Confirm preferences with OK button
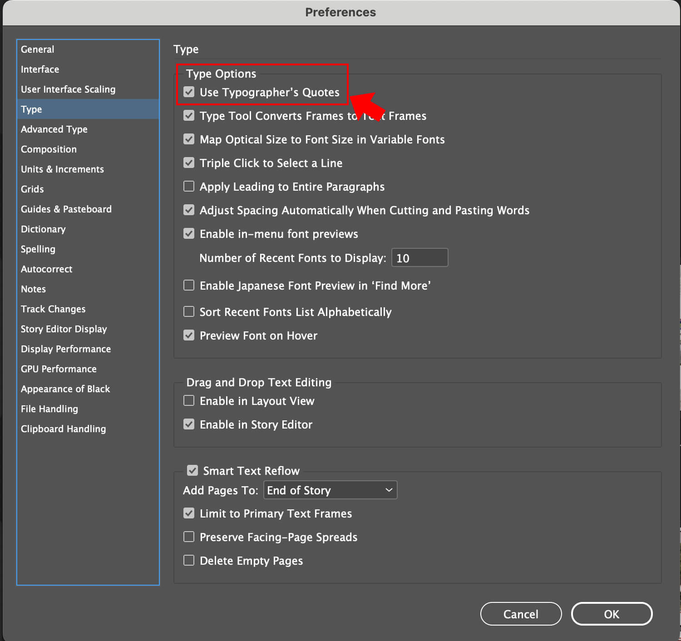The height and width of the screenshot is (641, 681). pyautogui.click(x=612, y=614)
